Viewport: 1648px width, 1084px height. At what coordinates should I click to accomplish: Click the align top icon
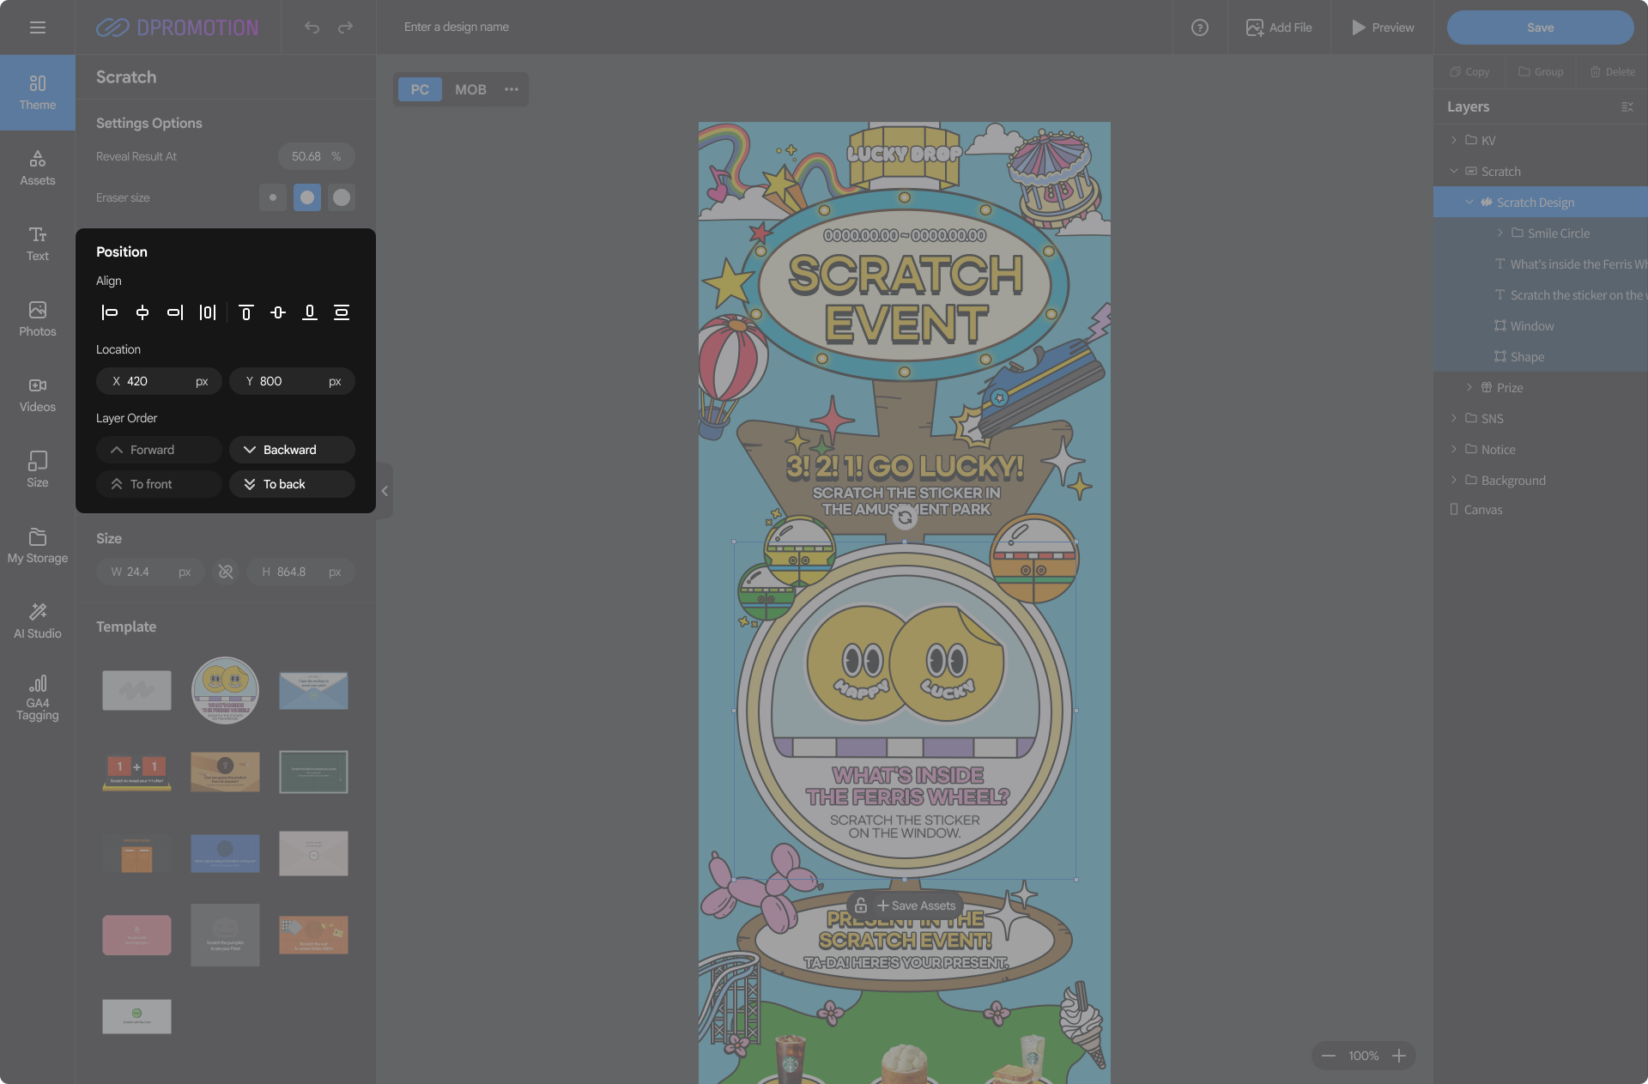click(x=246, y=312)
